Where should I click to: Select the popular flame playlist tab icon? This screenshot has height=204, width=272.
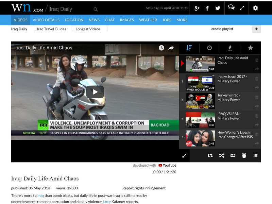(x=230, y=48)
